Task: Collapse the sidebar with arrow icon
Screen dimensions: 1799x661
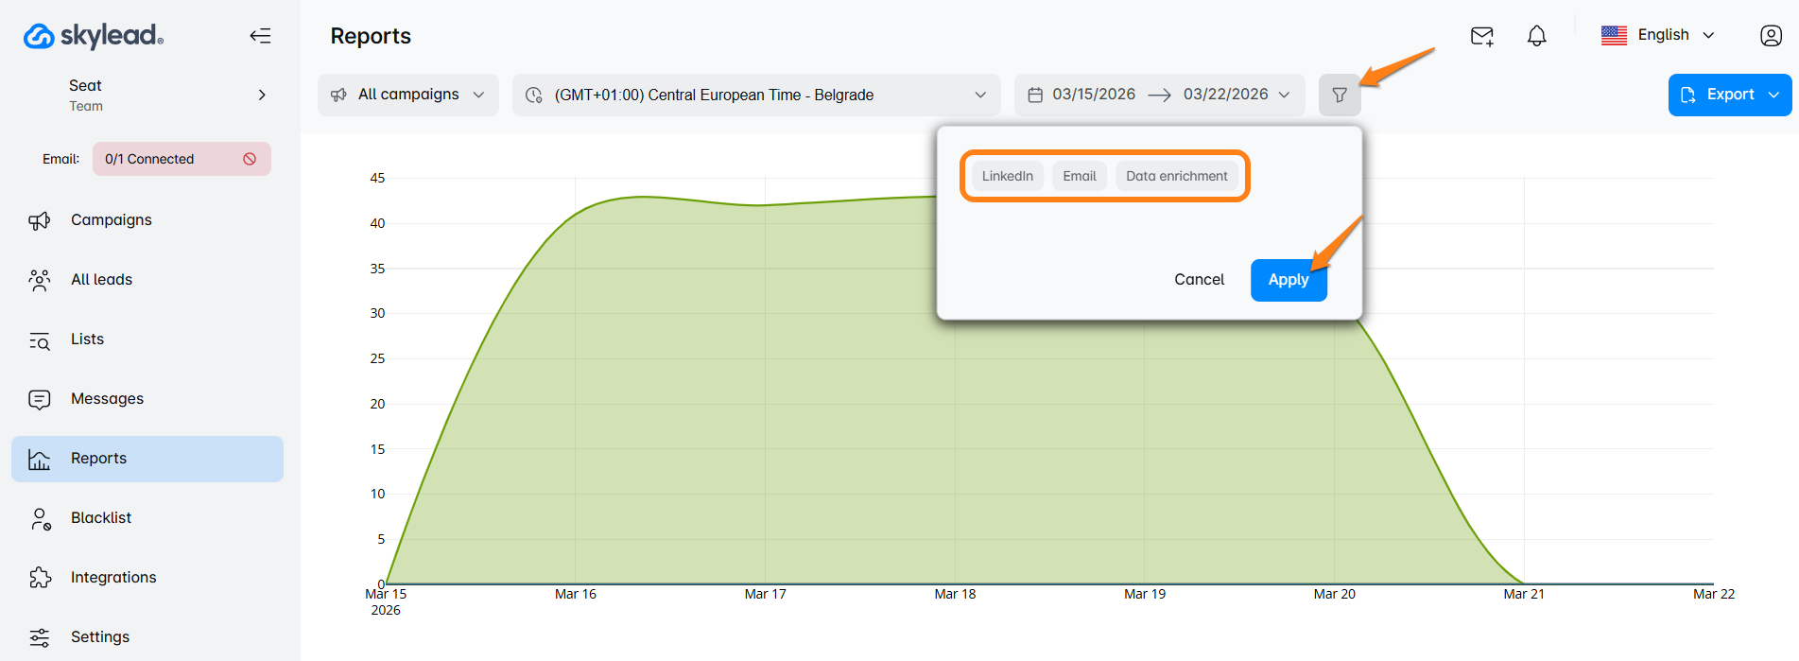Action: [260, 36]
